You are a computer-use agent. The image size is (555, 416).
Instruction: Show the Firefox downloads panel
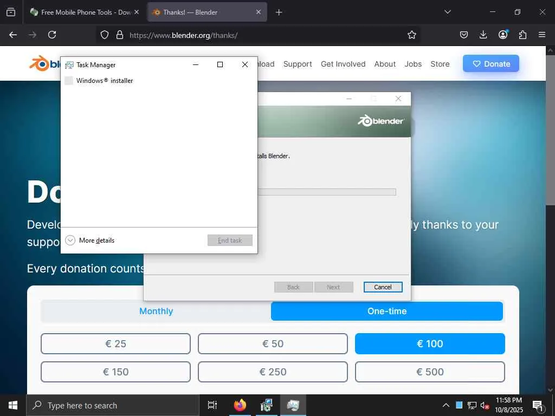coord(483,35)
